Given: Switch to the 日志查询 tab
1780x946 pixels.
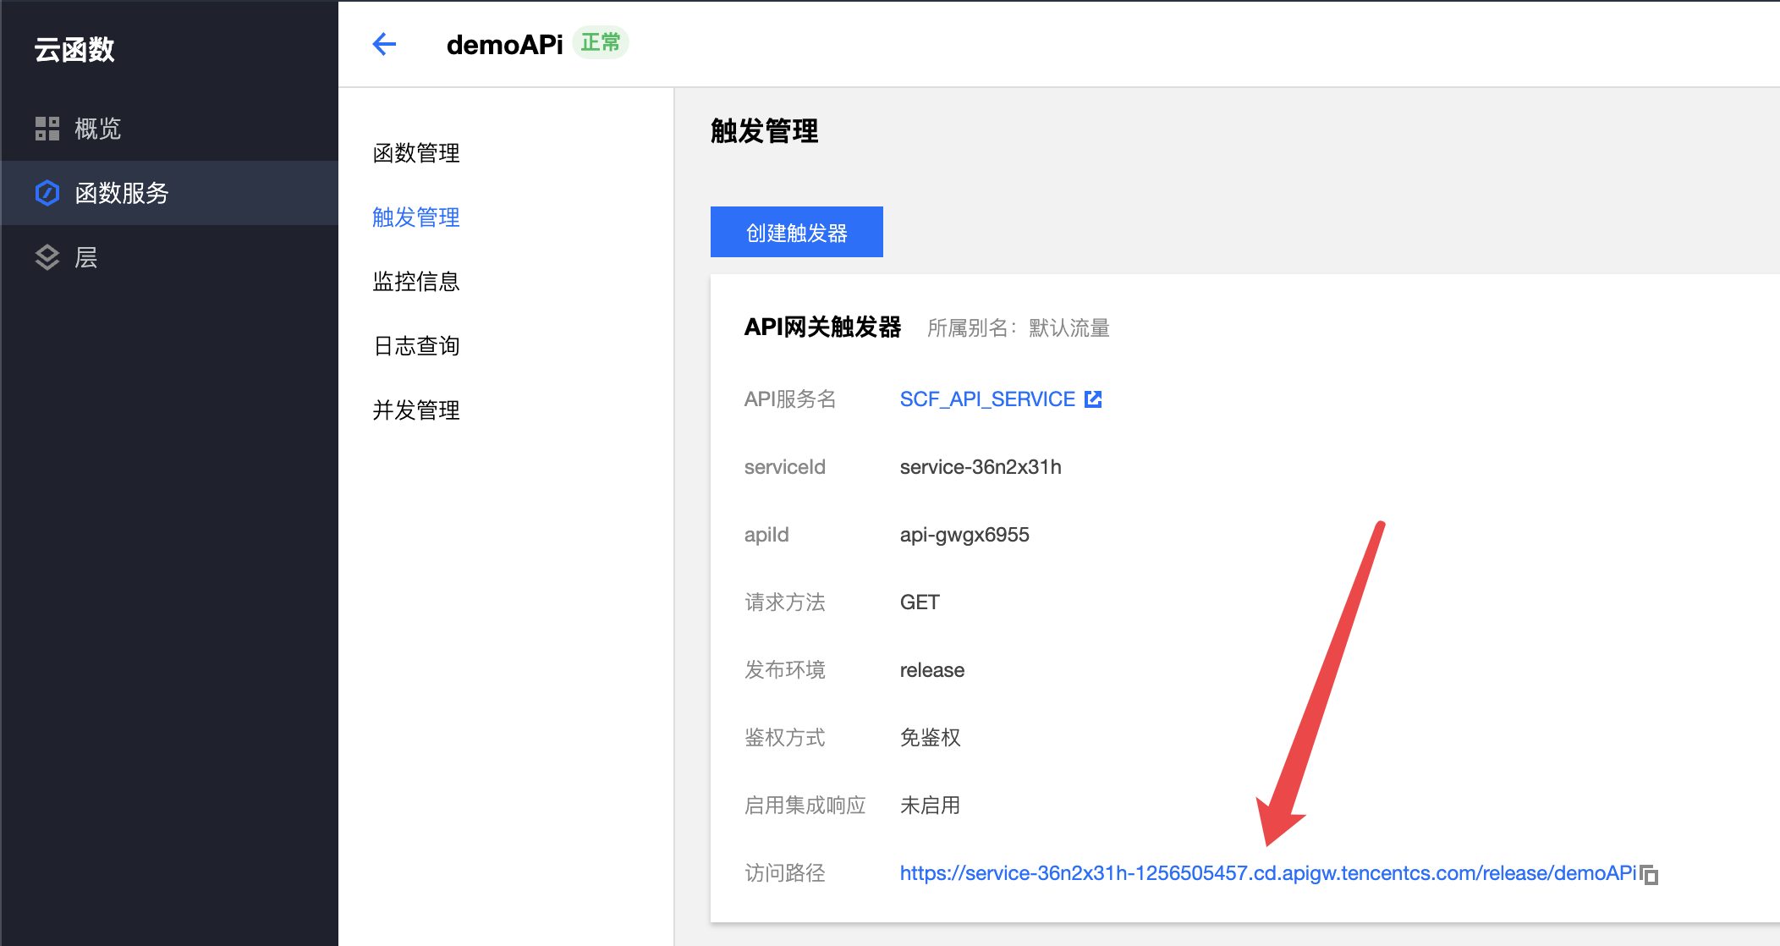Looking at the screenshot, I should coord(416,346).
